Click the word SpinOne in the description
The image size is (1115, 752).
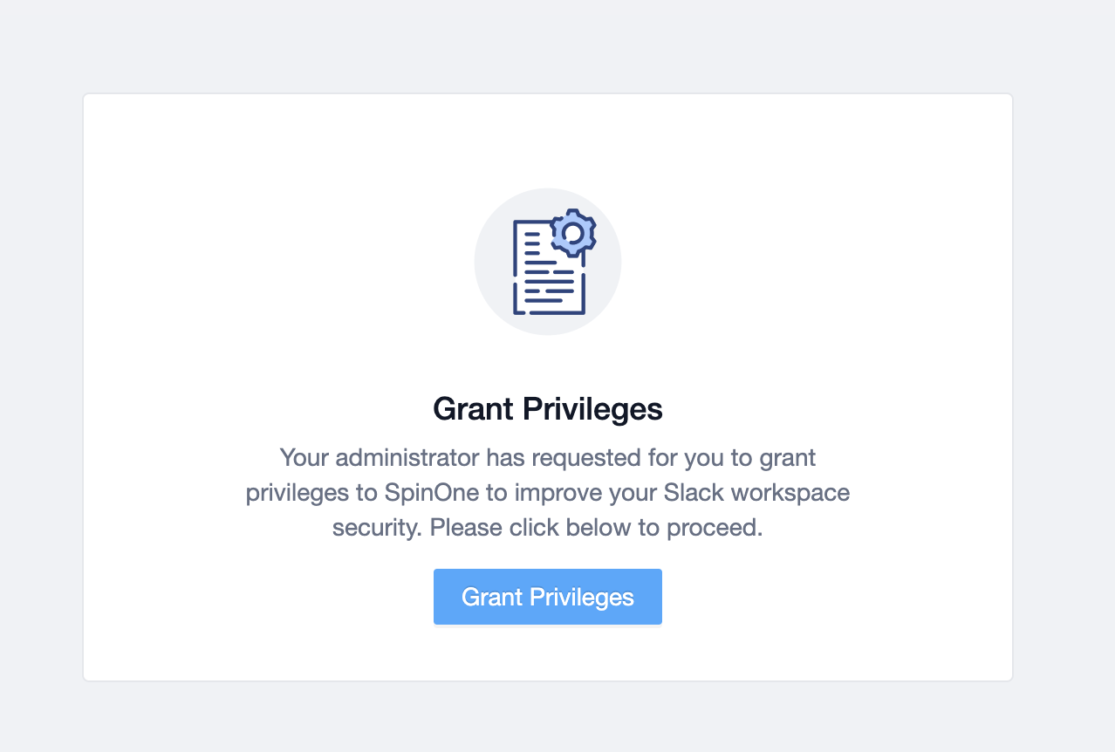(432, 493)
